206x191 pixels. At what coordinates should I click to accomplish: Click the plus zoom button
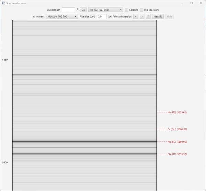coord(136,17)
